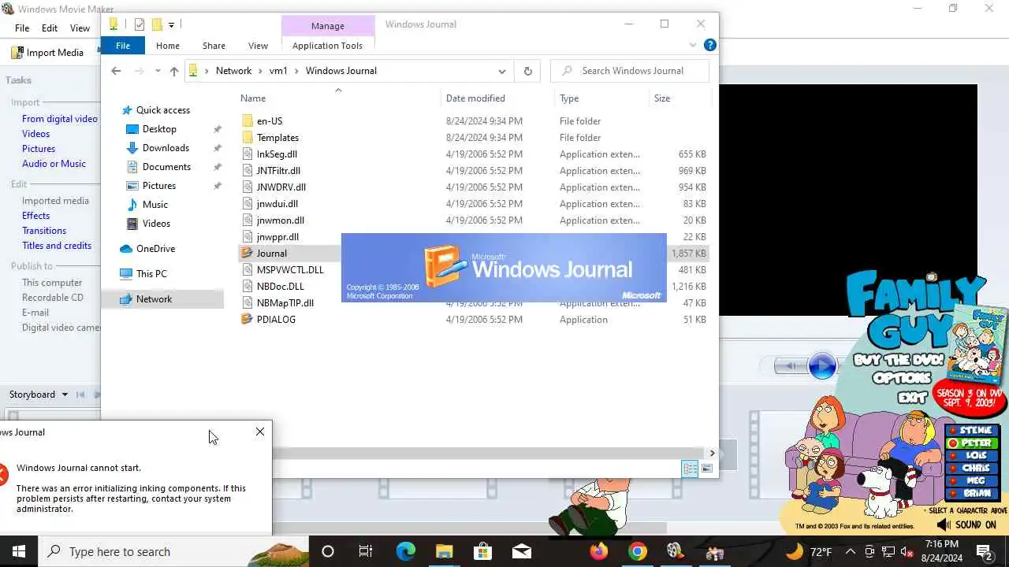Open Titles and credits link

57,246
